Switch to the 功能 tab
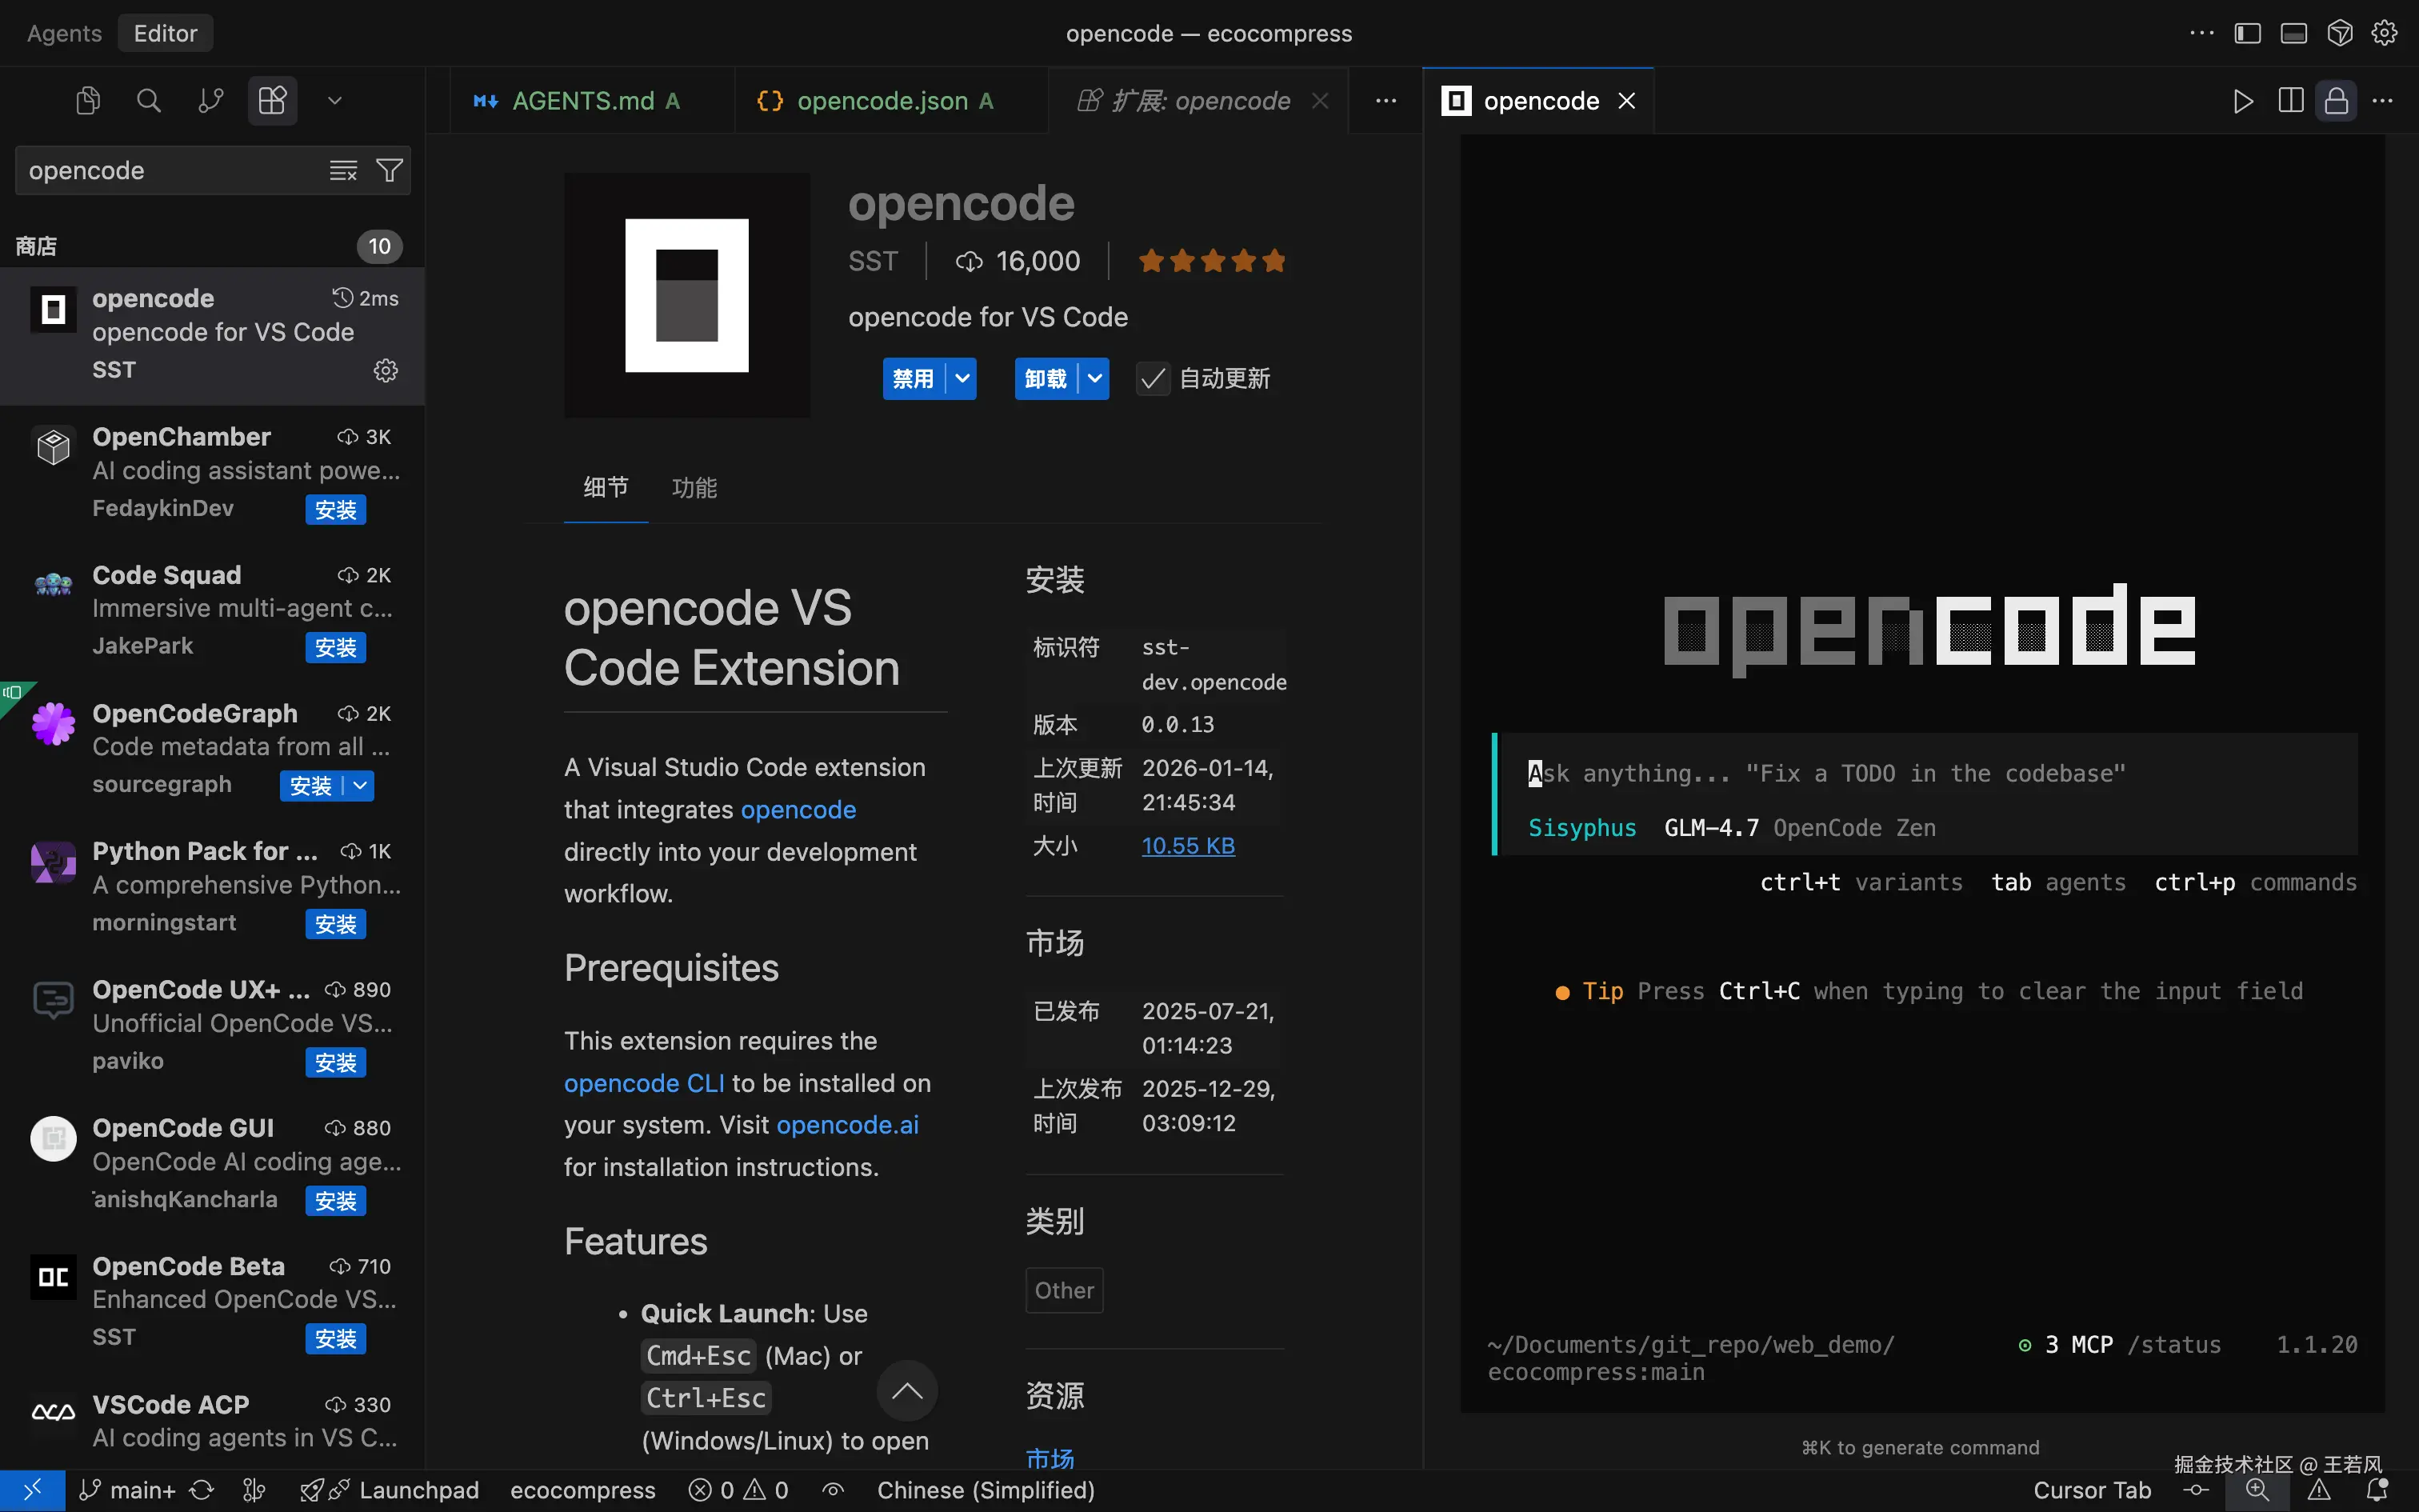 [x=694, y=488]
